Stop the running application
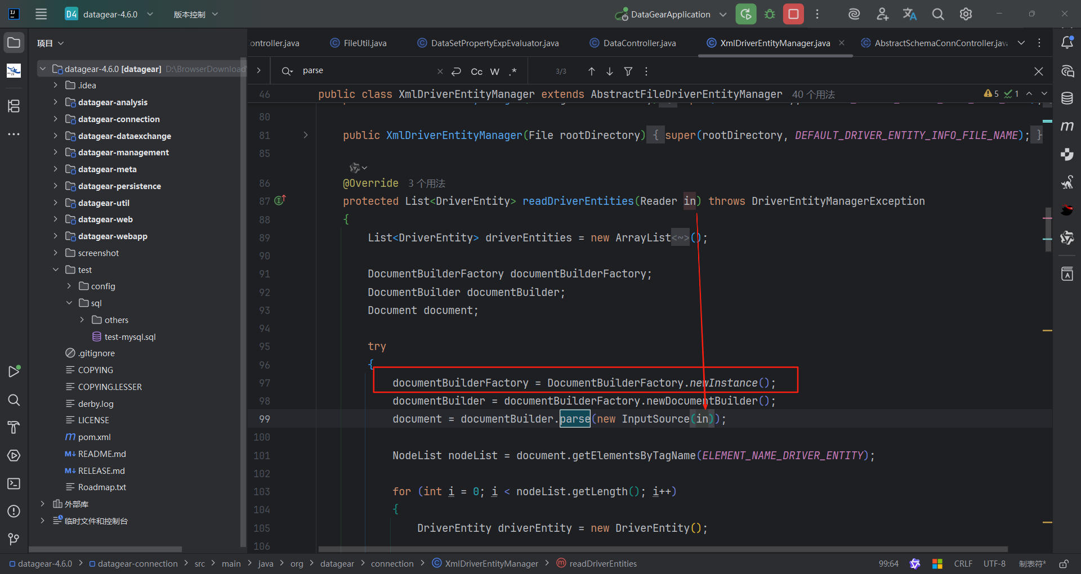1081x574 pixels. pyautogui.click(x=793, y=14)
